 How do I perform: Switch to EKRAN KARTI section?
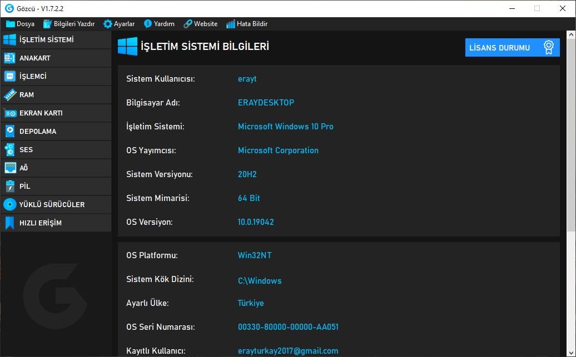point(56,113)
